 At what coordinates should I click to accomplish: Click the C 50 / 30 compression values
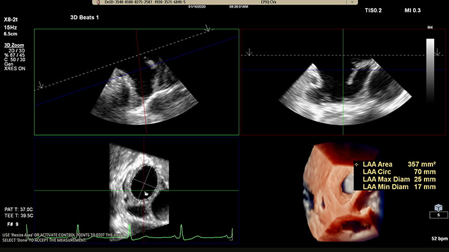tap(15, 59)
